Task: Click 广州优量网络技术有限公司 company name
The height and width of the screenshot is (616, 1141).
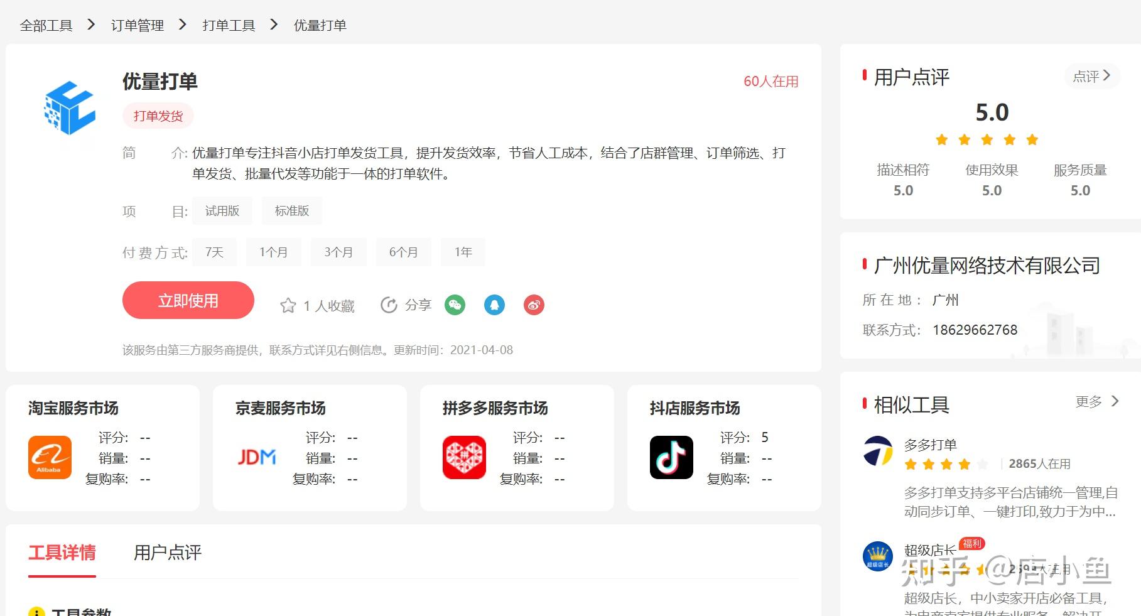Action: tap(987, 266)
